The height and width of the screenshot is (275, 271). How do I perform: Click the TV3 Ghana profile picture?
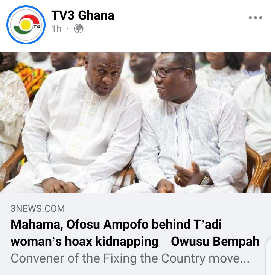pos(26,25)
